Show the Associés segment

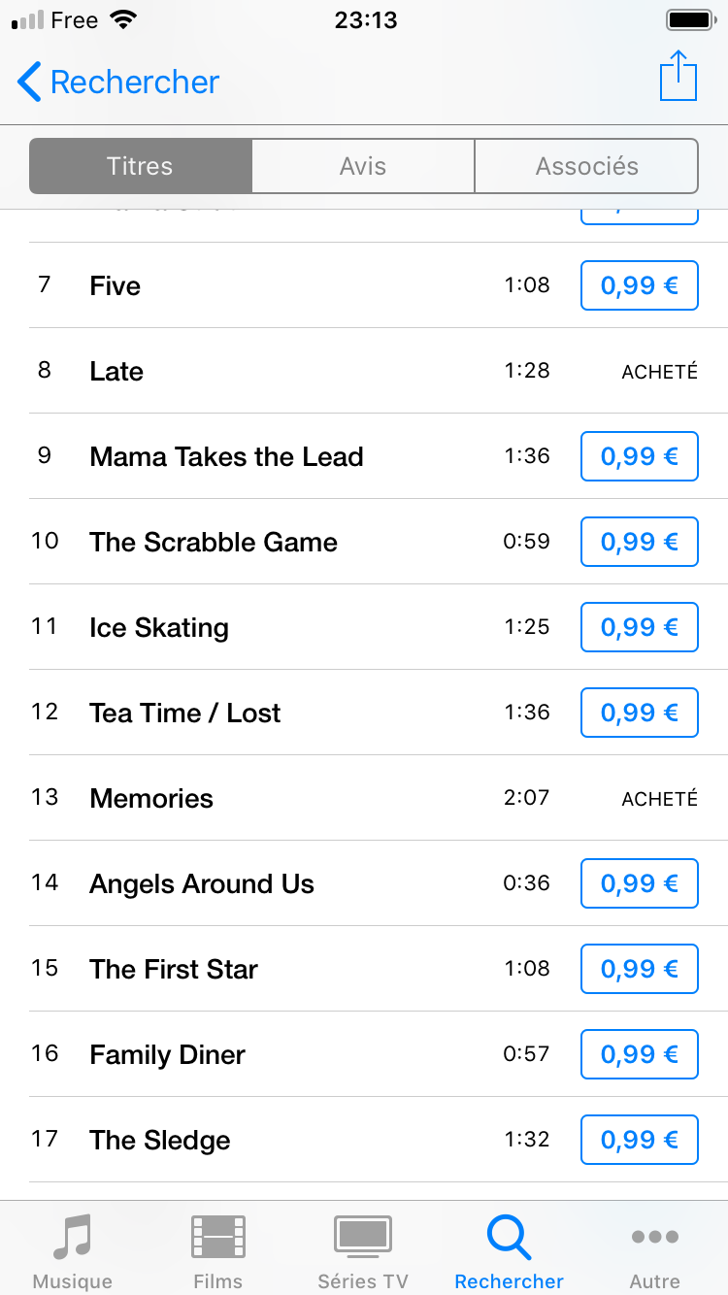pos(586,166)
